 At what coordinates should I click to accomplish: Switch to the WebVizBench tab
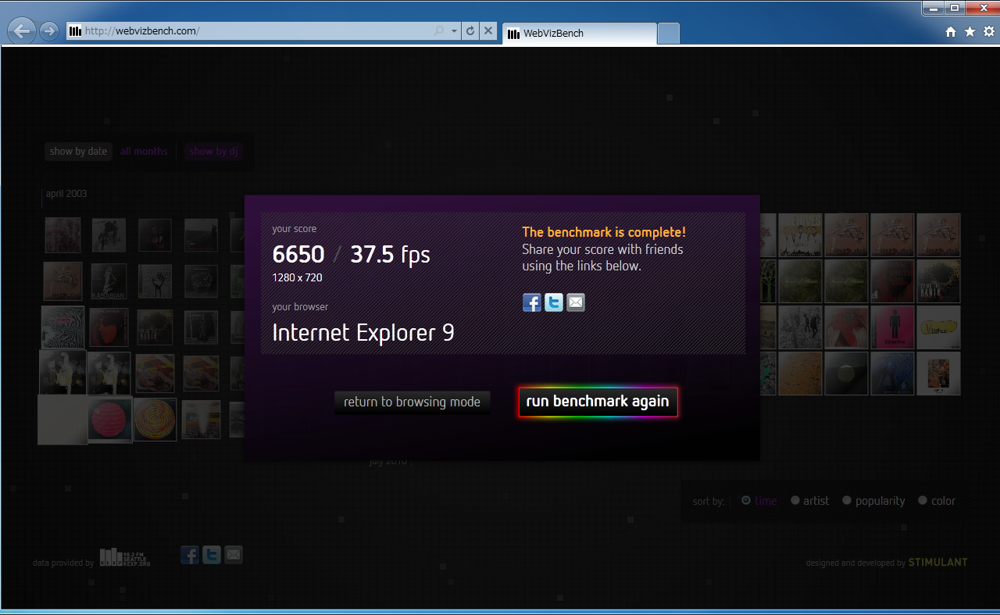(x=578, y=34)
